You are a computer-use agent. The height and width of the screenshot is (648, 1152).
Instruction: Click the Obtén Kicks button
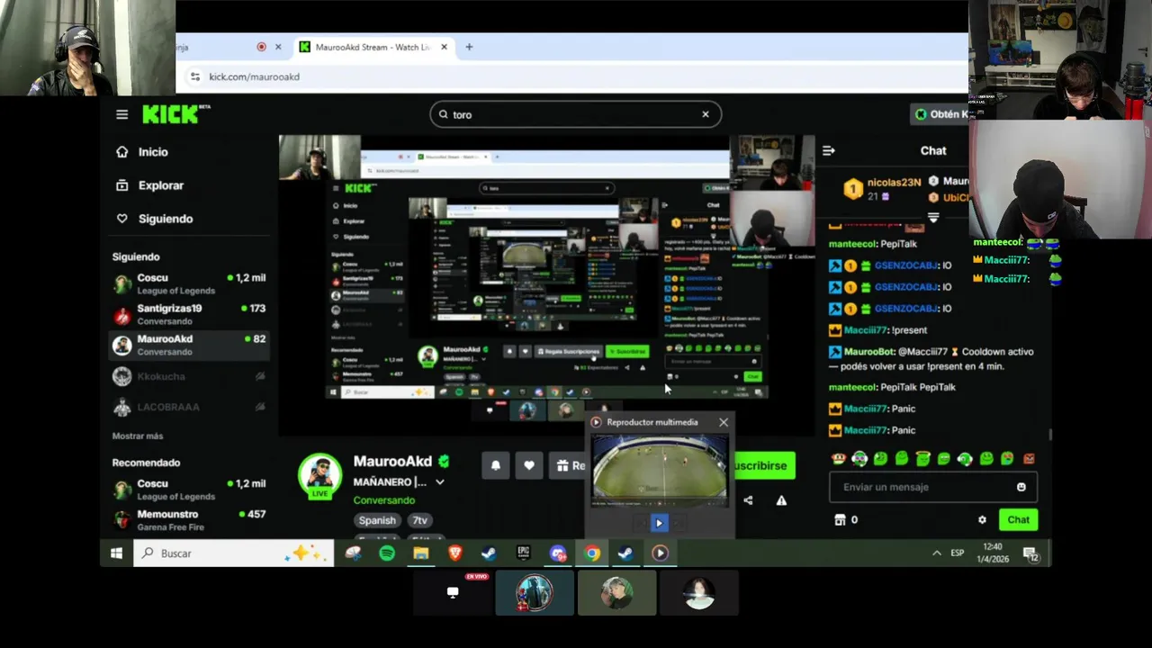[x=940, y=114]
